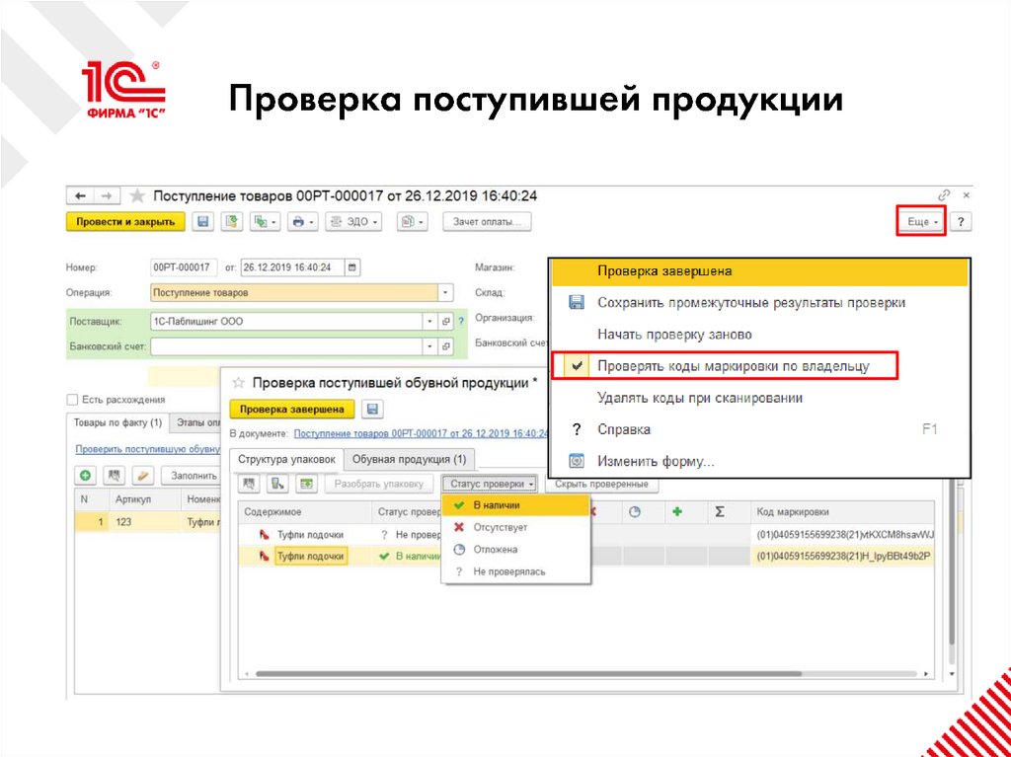Select the green plus add icon
The height and width of the screenshot is (757, 1011).
pos(84,474)
